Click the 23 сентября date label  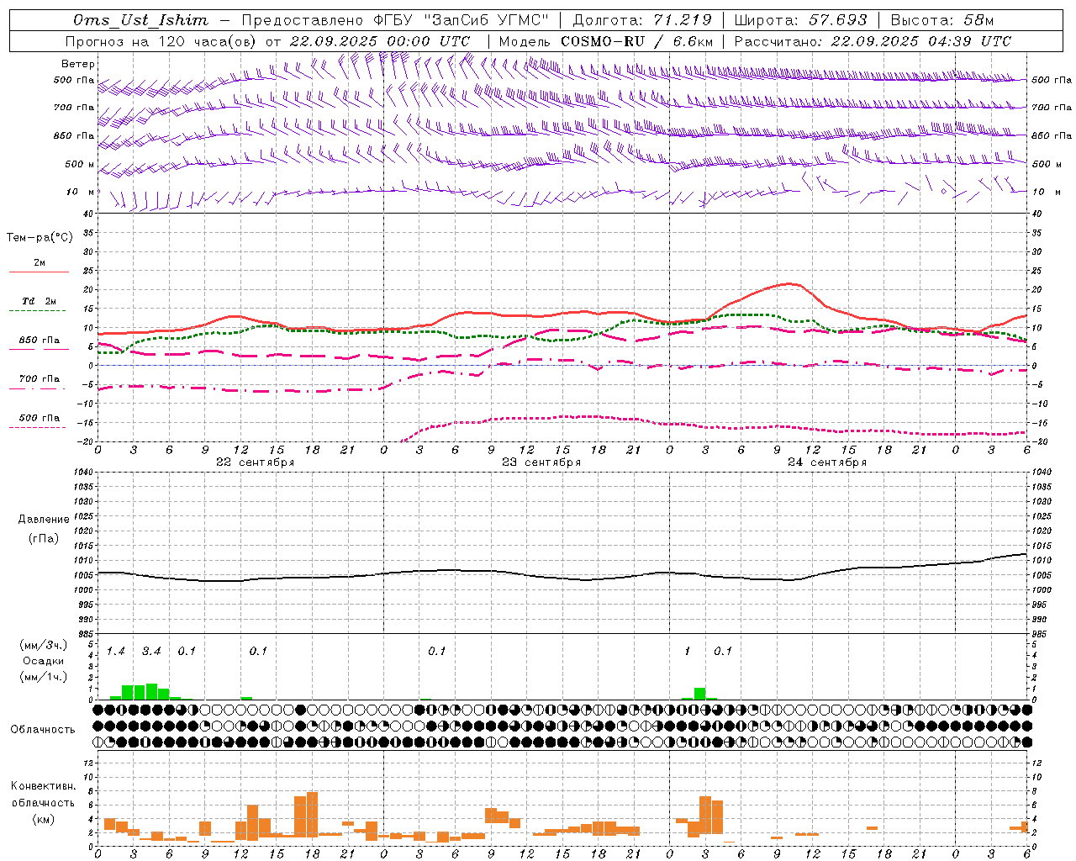(541, 462)
